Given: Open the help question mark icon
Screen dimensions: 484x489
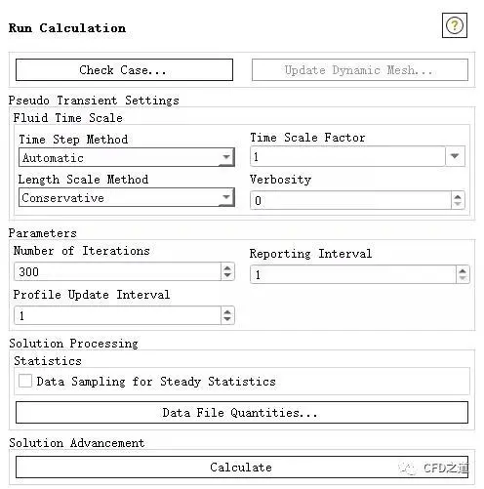Looking at the screenshot, I should 455,25.
